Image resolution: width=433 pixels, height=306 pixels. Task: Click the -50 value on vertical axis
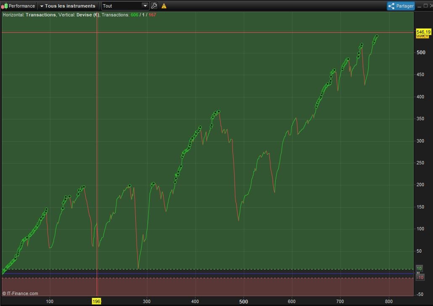[x=420, y=294]
